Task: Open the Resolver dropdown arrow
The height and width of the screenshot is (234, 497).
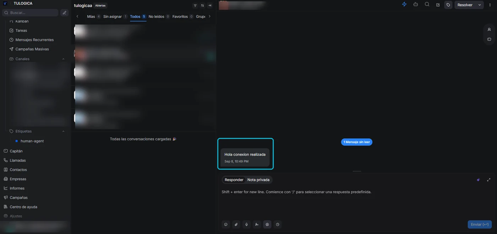Action: (480, 5)
